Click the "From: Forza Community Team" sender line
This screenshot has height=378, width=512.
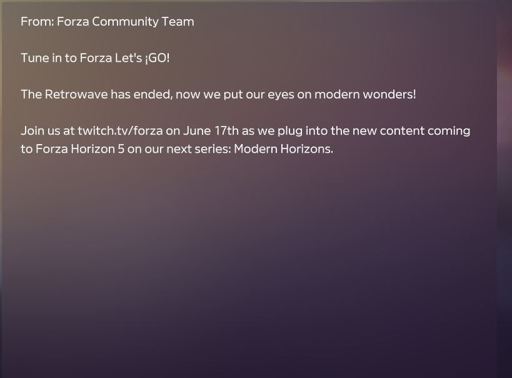coord(107,22)
